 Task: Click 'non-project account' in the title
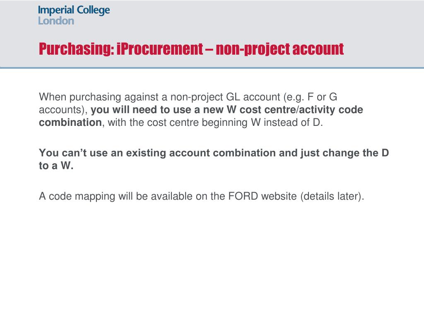coord(279,49)
